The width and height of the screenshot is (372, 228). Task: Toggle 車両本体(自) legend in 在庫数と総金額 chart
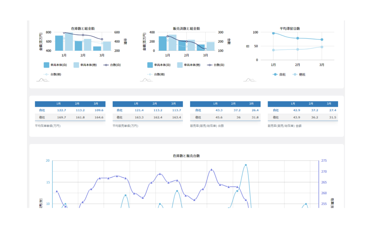coord(55,65)
